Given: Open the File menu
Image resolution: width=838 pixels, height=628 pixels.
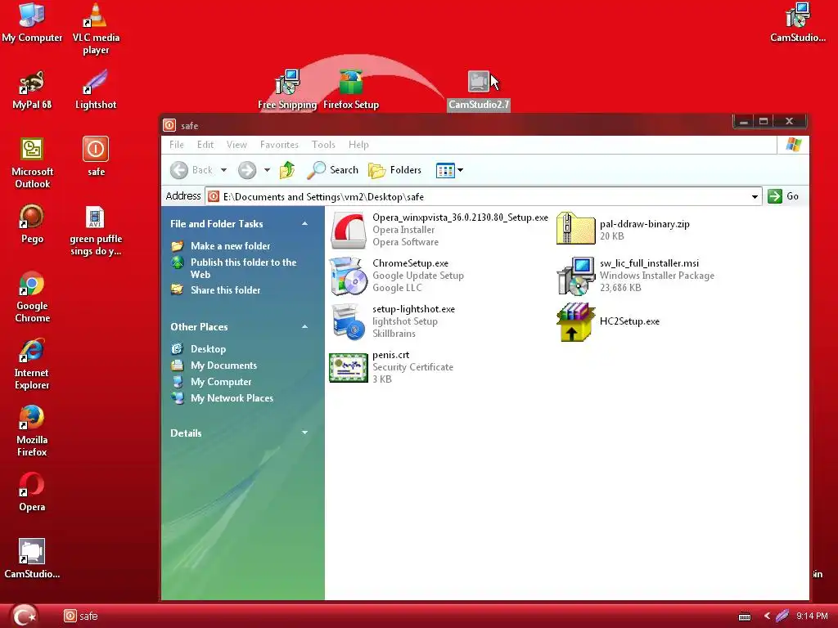Looking at the screenshot, I should pyautogui.click(x=177, y=144).
